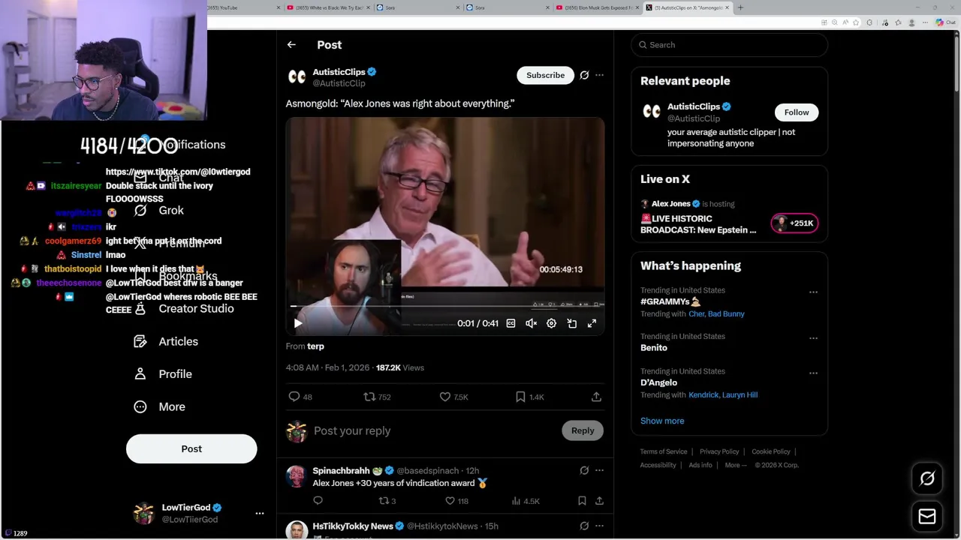The height and width of the screenshot is (540, 961).
Task: Toggle video captions (CC)
Action: (511, 323)
